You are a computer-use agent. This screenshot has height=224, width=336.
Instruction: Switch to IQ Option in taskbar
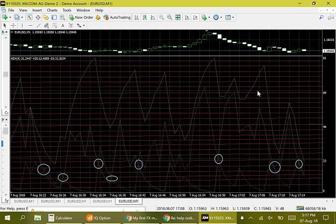pyautogui.click(x=98, y=218)
